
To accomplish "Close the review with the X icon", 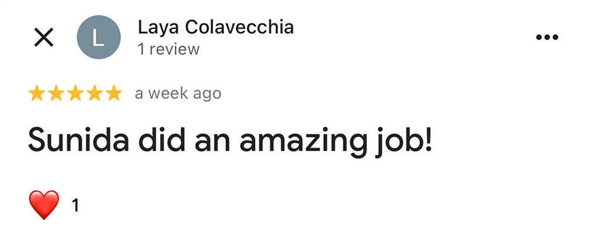I will 44,38.
